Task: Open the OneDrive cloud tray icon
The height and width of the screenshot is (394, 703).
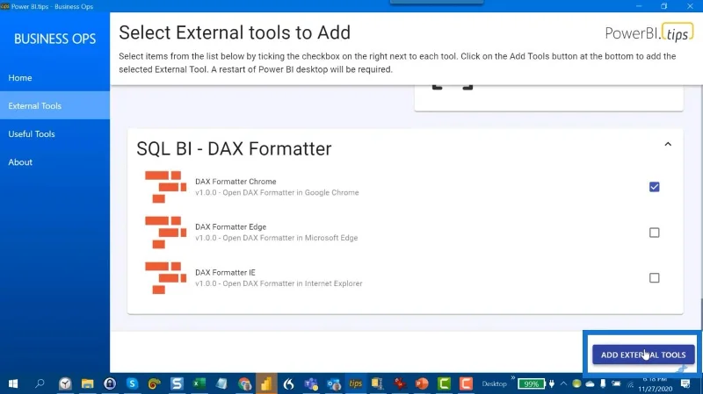Action: (590, 383)
